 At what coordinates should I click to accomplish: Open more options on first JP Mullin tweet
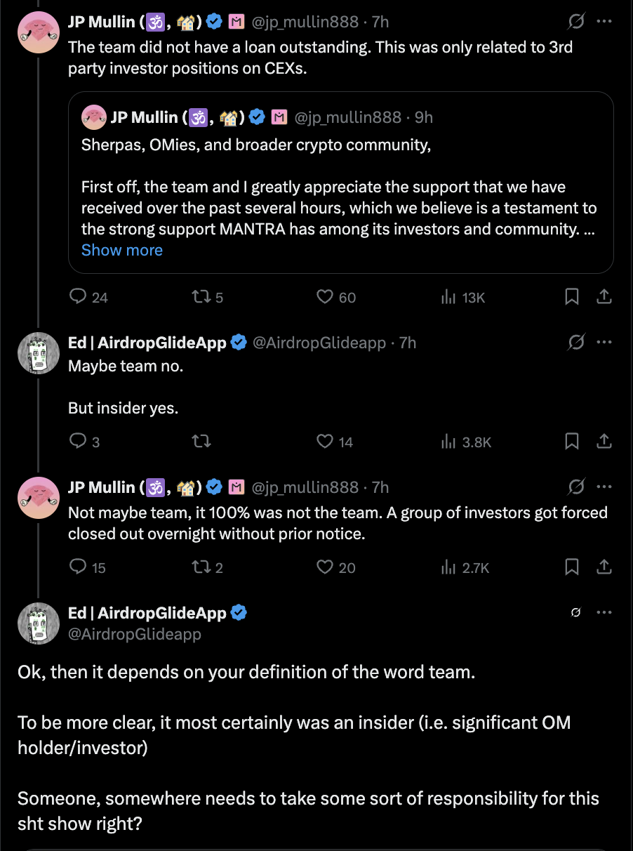[x=604, y=22]
